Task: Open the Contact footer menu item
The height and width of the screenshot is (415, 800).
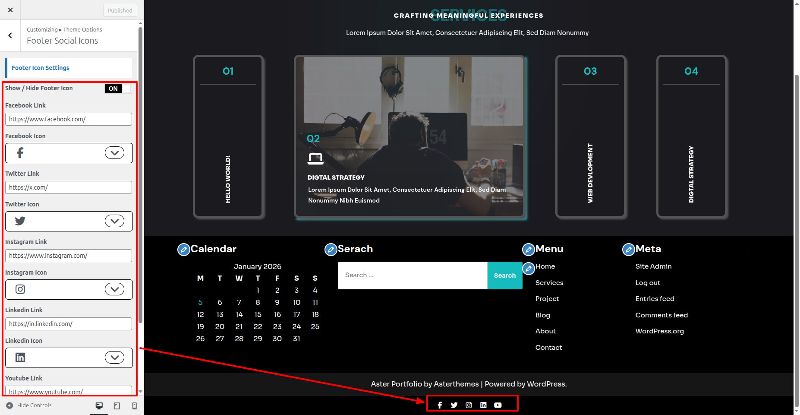Action: click(548, 348)
